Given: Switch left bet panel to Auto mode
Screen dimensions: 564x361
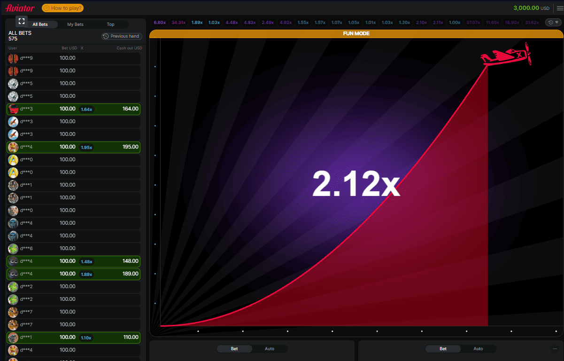Looking at the screenshot, I should coord(270,349).
